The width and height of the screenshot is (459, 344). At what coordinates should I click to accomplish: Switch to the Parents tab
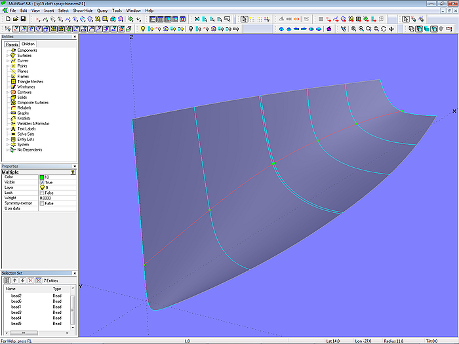[x=11, y=44]
